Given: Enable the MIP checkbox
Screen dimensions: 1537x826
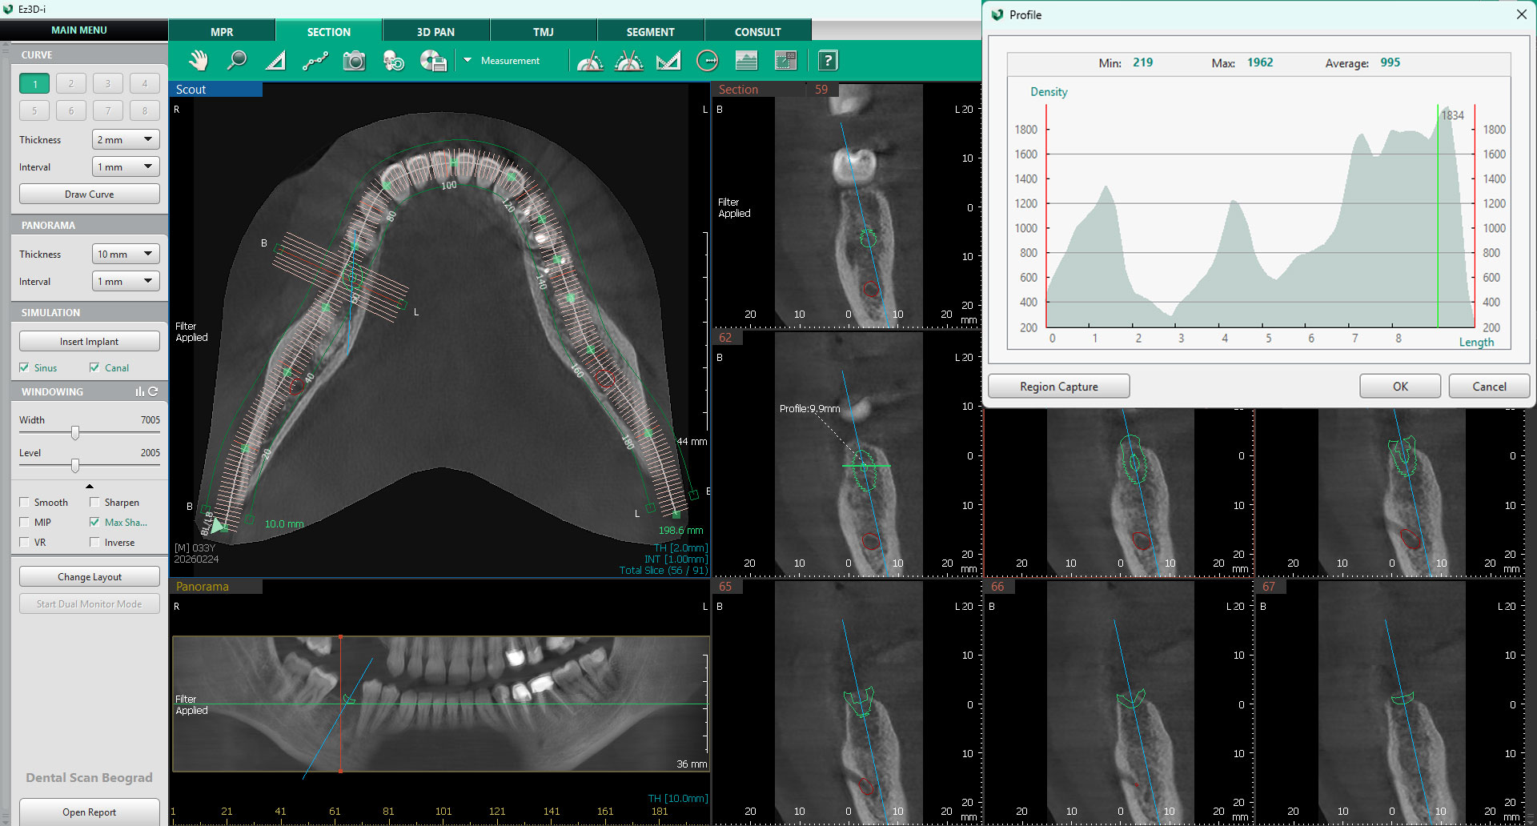Looking at the screenshot, I should [x=24, y=522].
